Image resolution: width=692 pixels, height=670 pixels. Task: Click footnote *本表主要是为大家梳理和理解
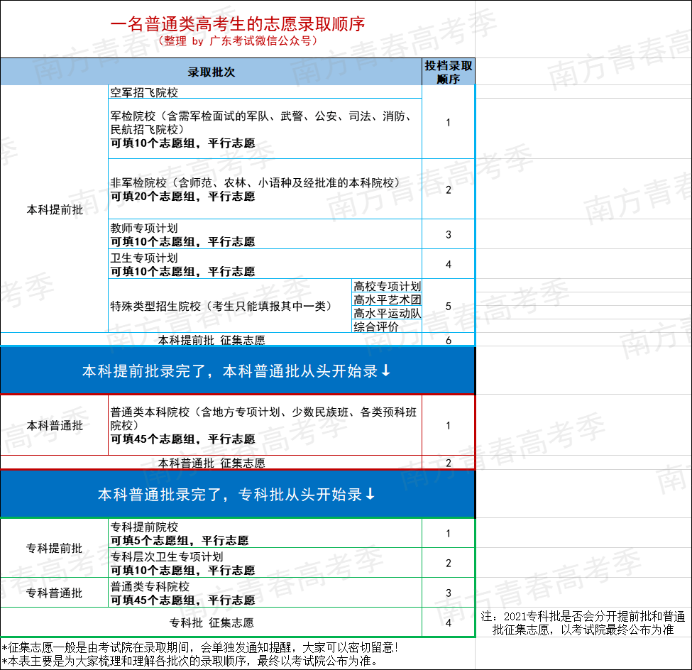(x=190, y=661)
